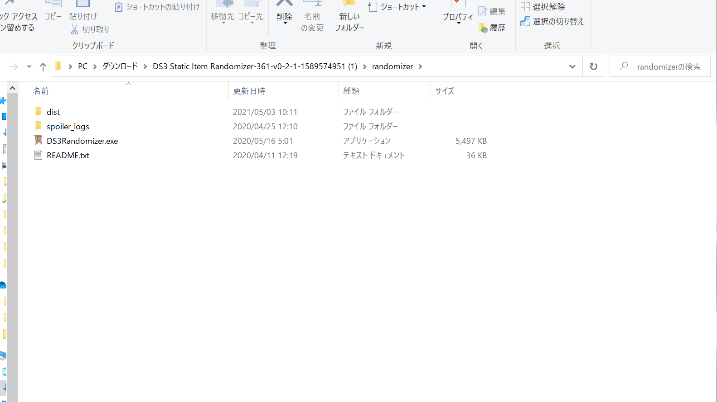Viewport: 717px width, 402px height.
Task: Select the dist folder icon
Action: 38,111
